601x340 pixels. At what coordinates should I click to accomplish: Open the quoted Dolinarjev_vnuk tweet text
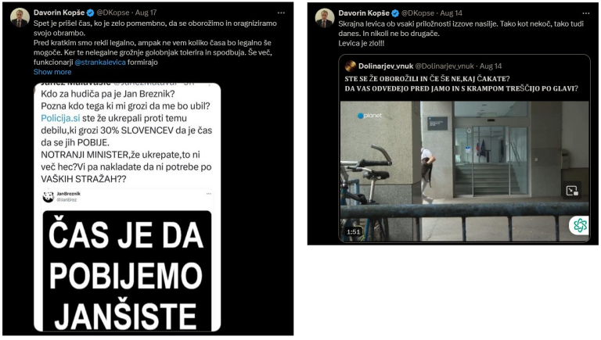pos(461,84)
